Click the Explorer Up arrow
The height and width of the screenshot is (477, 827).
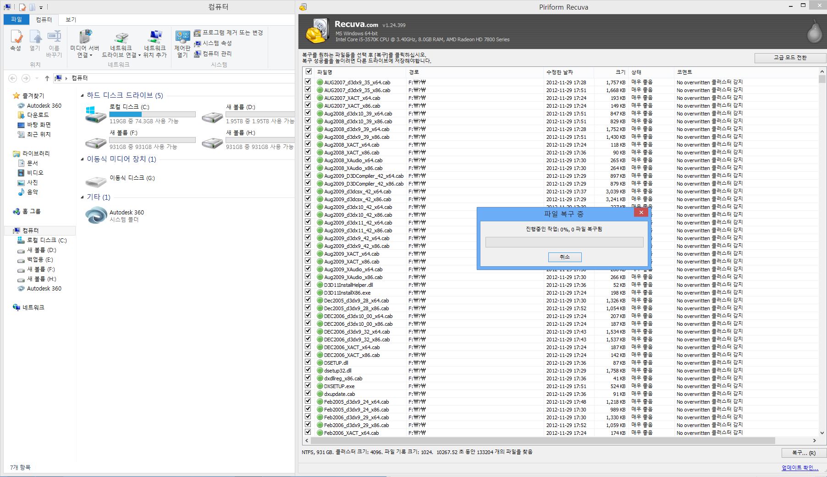[x=47, y=78]
